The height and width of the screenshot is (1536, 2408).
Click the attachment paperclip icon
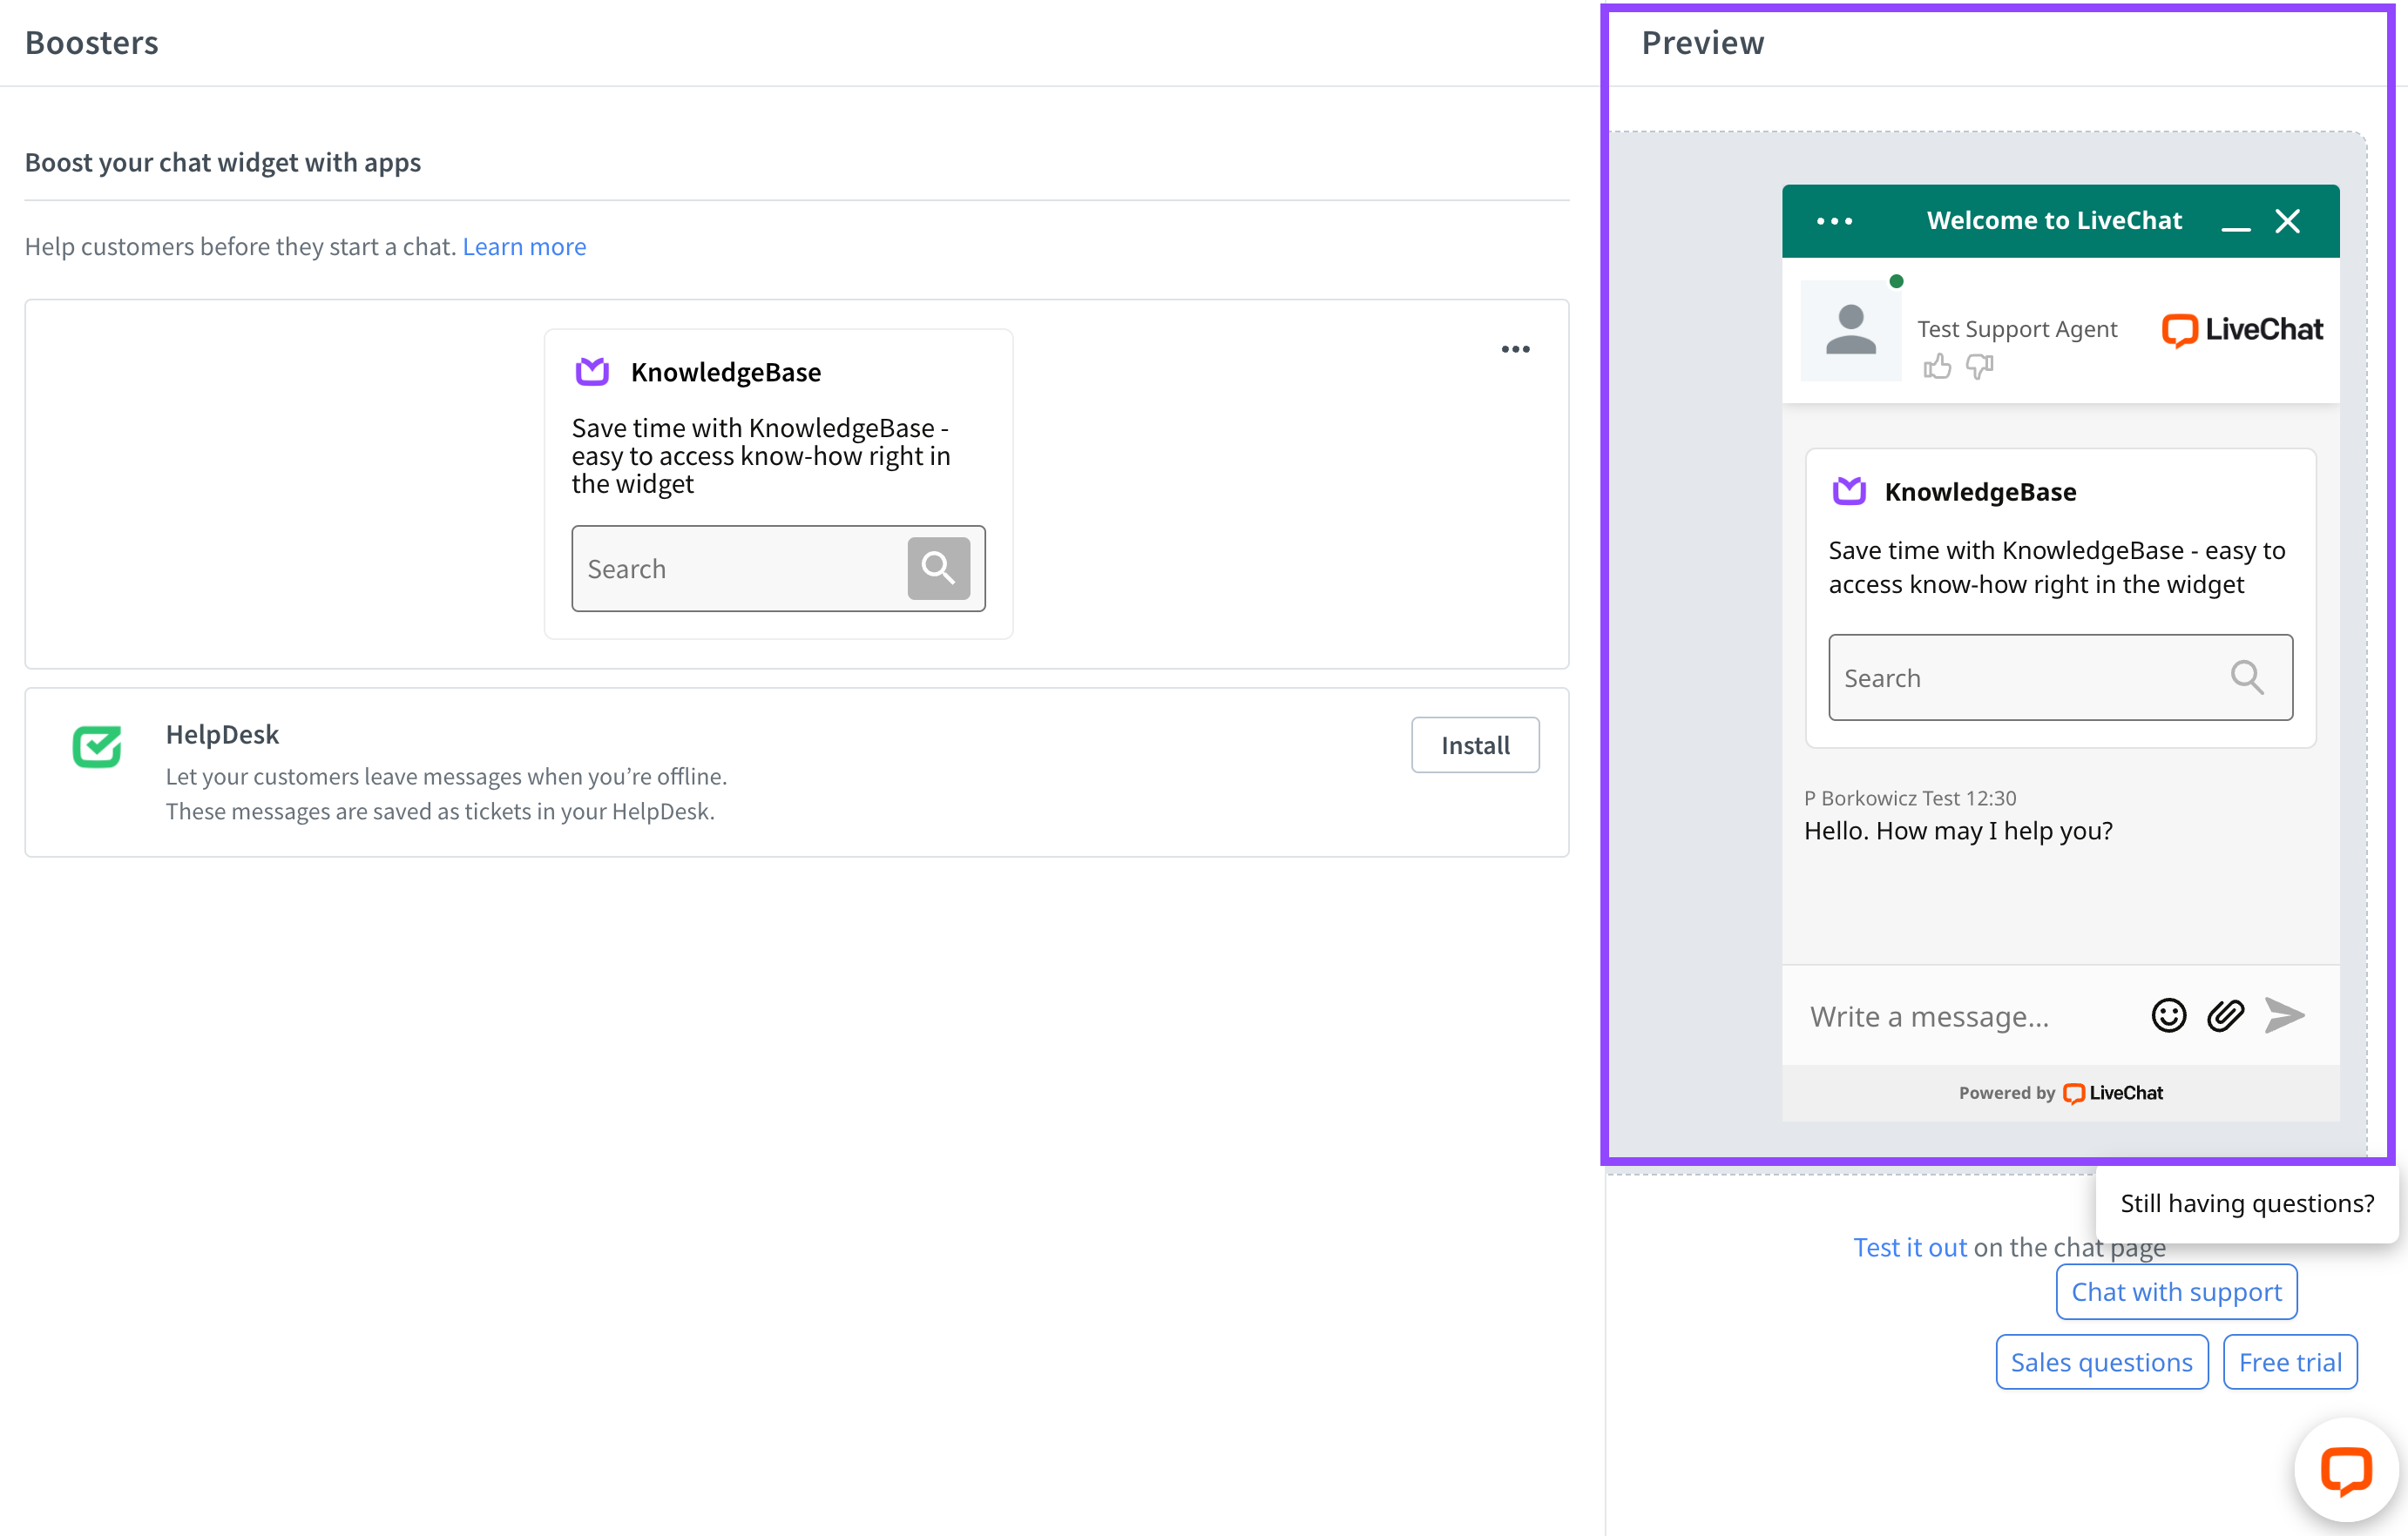click(2225, 1015)
